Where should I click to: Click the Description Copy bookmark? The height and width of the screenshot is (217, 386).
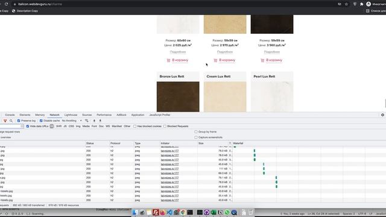(x=25, y=11)
